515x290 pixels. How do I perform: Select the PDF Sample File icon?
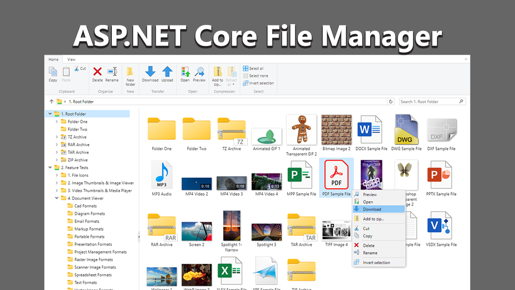pos(336,175)
